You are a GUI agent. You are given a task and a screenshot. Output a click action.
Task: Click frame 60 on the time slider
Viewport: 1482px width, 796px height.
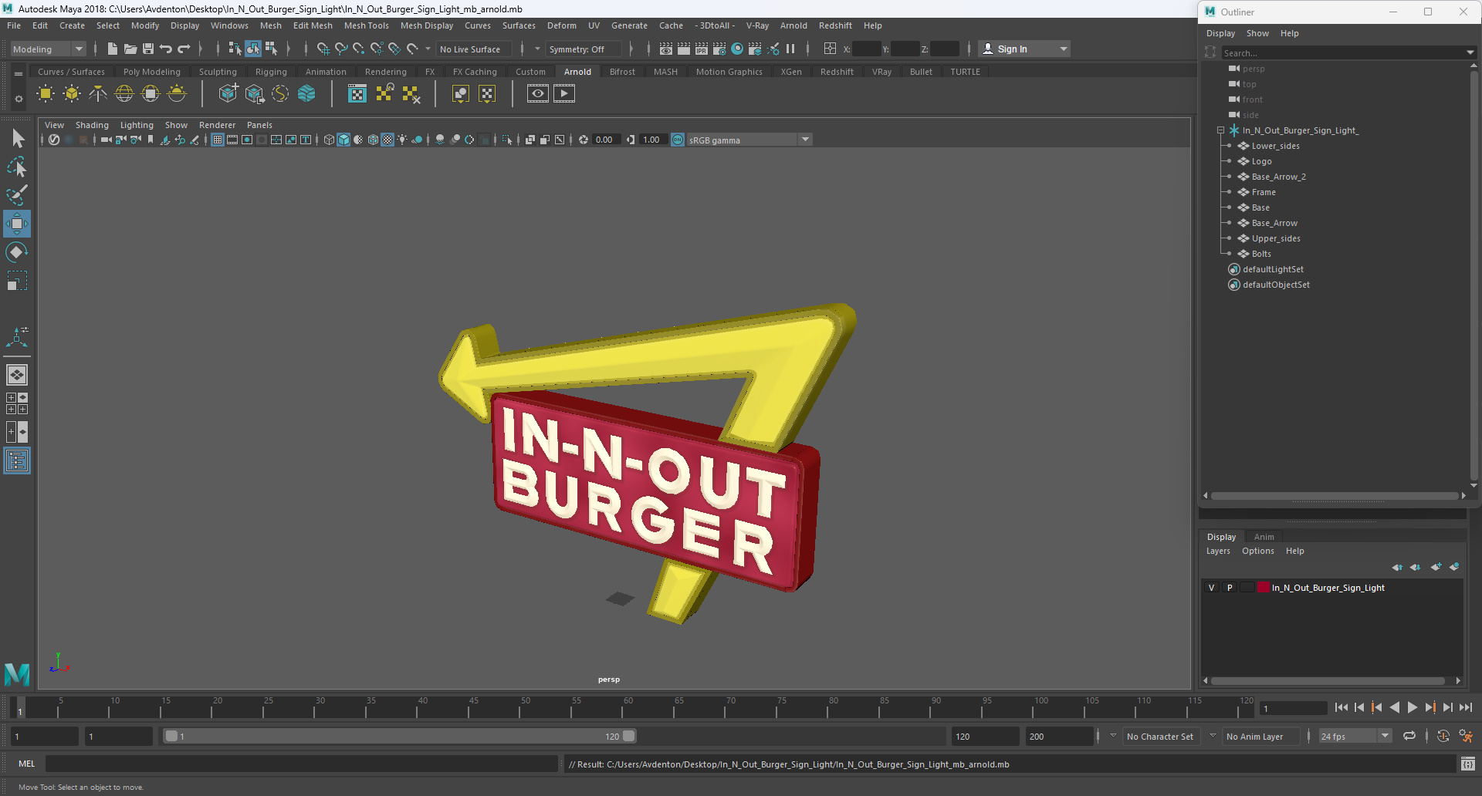[628, 707]
